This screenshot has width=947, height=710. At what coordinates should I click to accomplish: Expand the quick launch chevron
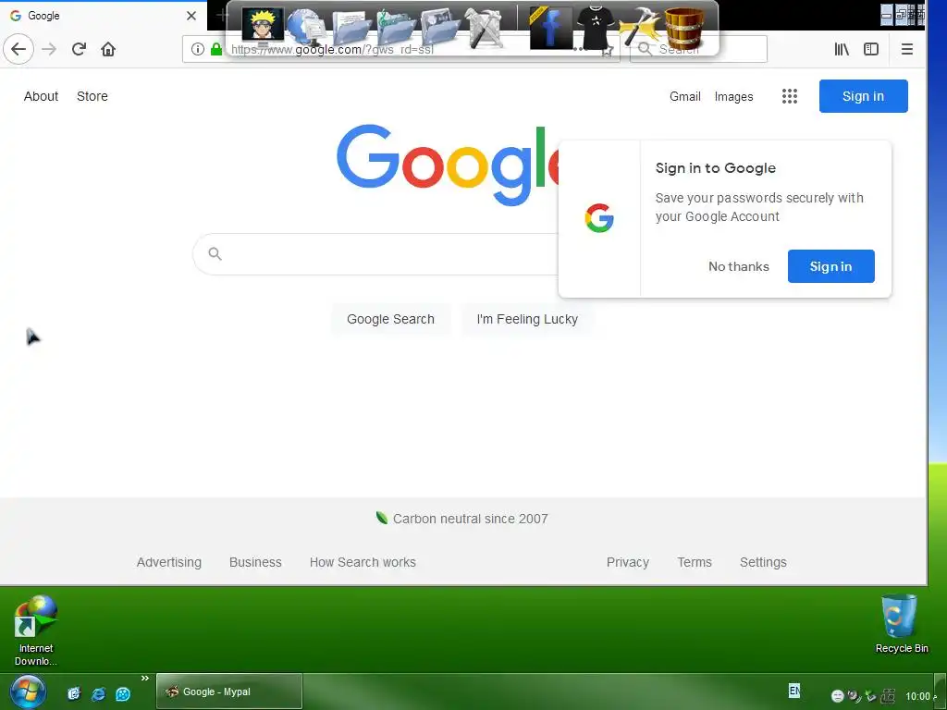tap(145, 679)
